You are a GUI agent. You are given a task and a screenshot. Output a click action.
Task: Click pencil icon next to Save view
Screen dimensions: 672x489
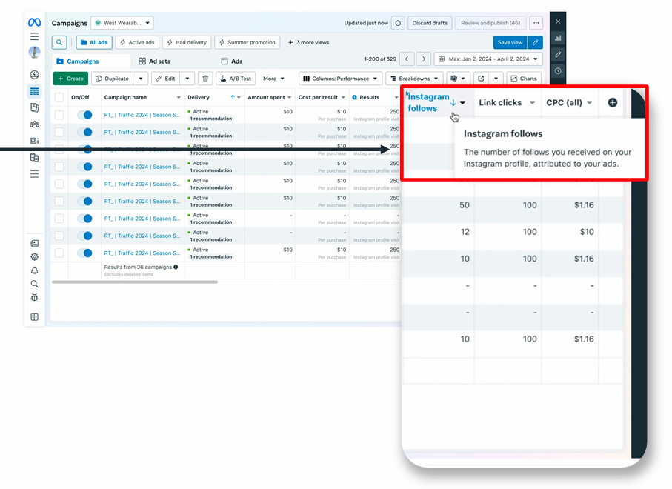(x=535, y=42)
